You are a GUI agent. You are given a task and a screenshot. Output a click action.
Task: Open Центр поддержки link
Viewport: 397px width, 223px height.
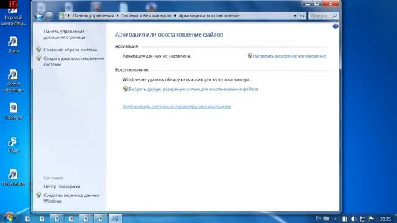click(x=62, y=186)
